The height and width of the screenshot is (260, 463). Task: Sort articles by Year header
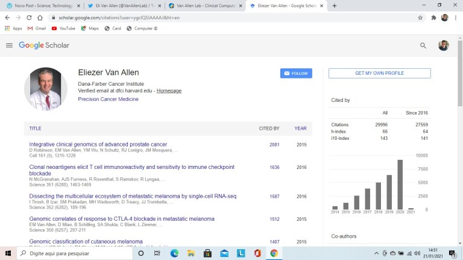300,128
